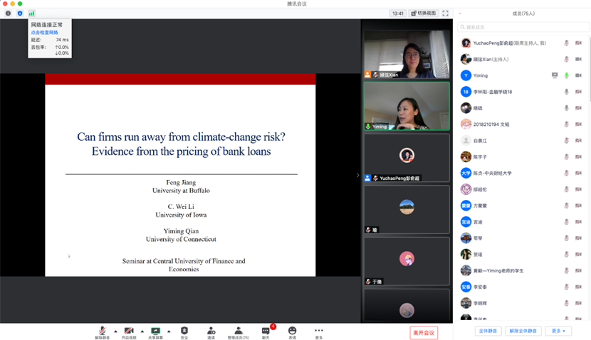Click the 全体静音 mute all button
The width and height of the screenshot is (591, 340).
point(488,331)
